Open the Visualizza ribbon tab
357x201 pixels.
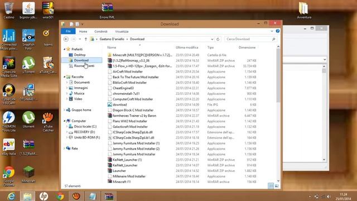pos(122,31)
